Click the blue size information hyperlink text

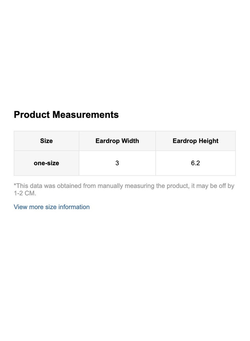pos(51,207)
